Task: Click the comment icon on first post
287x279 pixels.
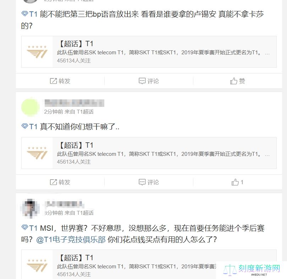Action: pos(142,81)
